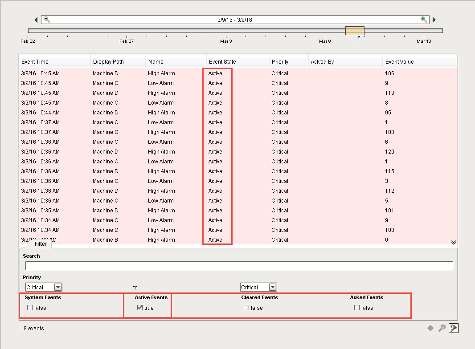The image size is (475, 349).
Task: Select the Filter tab
Action: [41, 244]
